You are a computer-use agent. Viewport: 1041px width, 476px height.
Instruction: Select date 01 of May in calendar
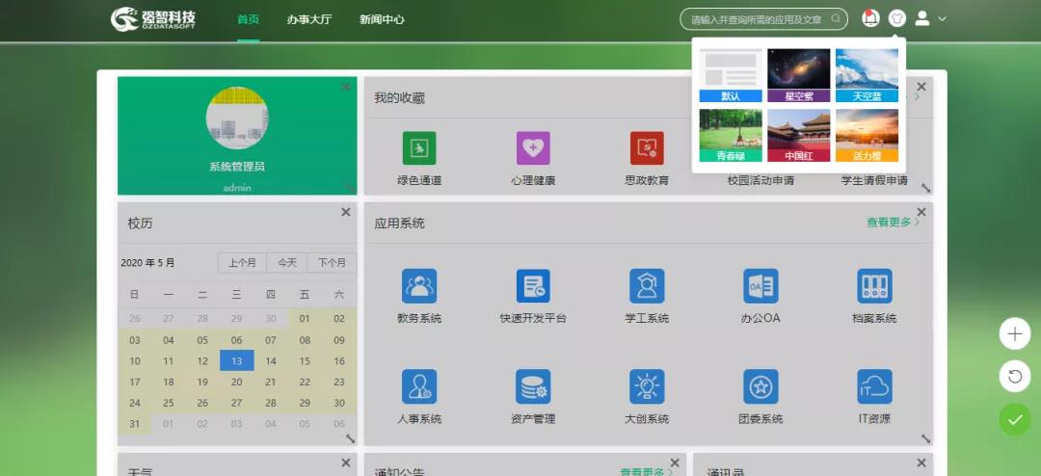coord(305,319)
